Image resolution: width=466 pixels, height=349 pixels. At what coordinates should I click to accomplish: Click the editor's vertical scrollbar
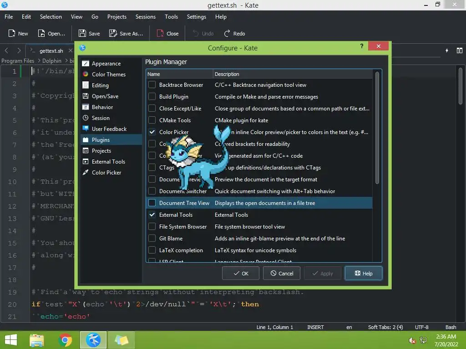point(461,86)
